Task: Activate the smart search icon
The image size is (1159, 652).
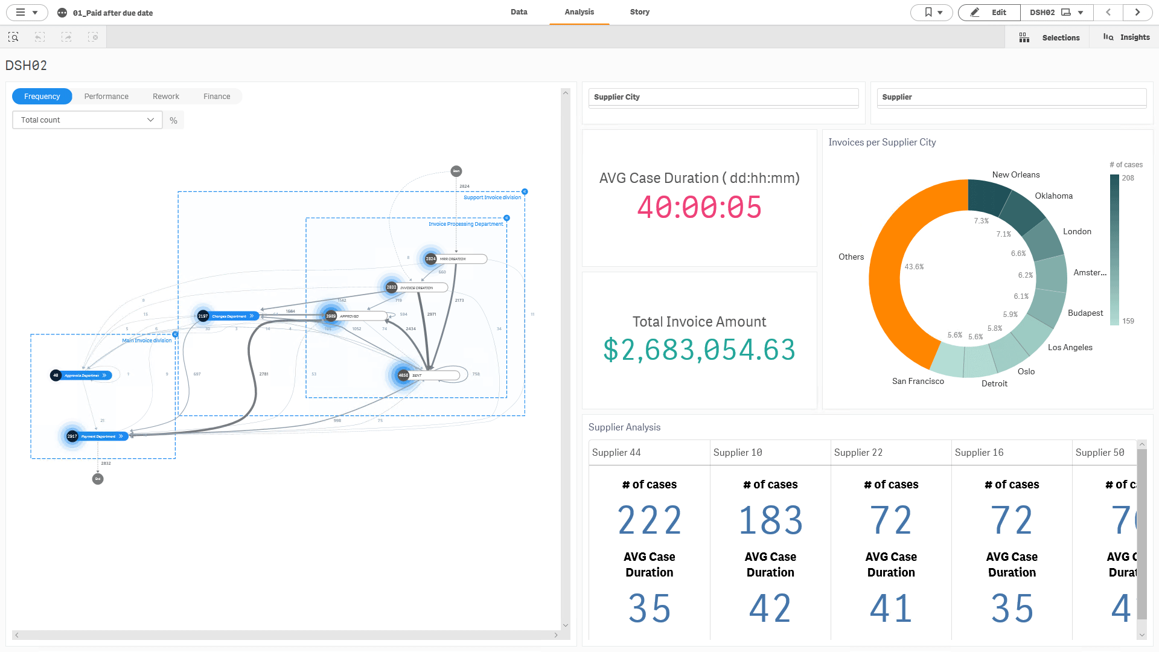Action: pyautogui.click(x=13, y=37)
